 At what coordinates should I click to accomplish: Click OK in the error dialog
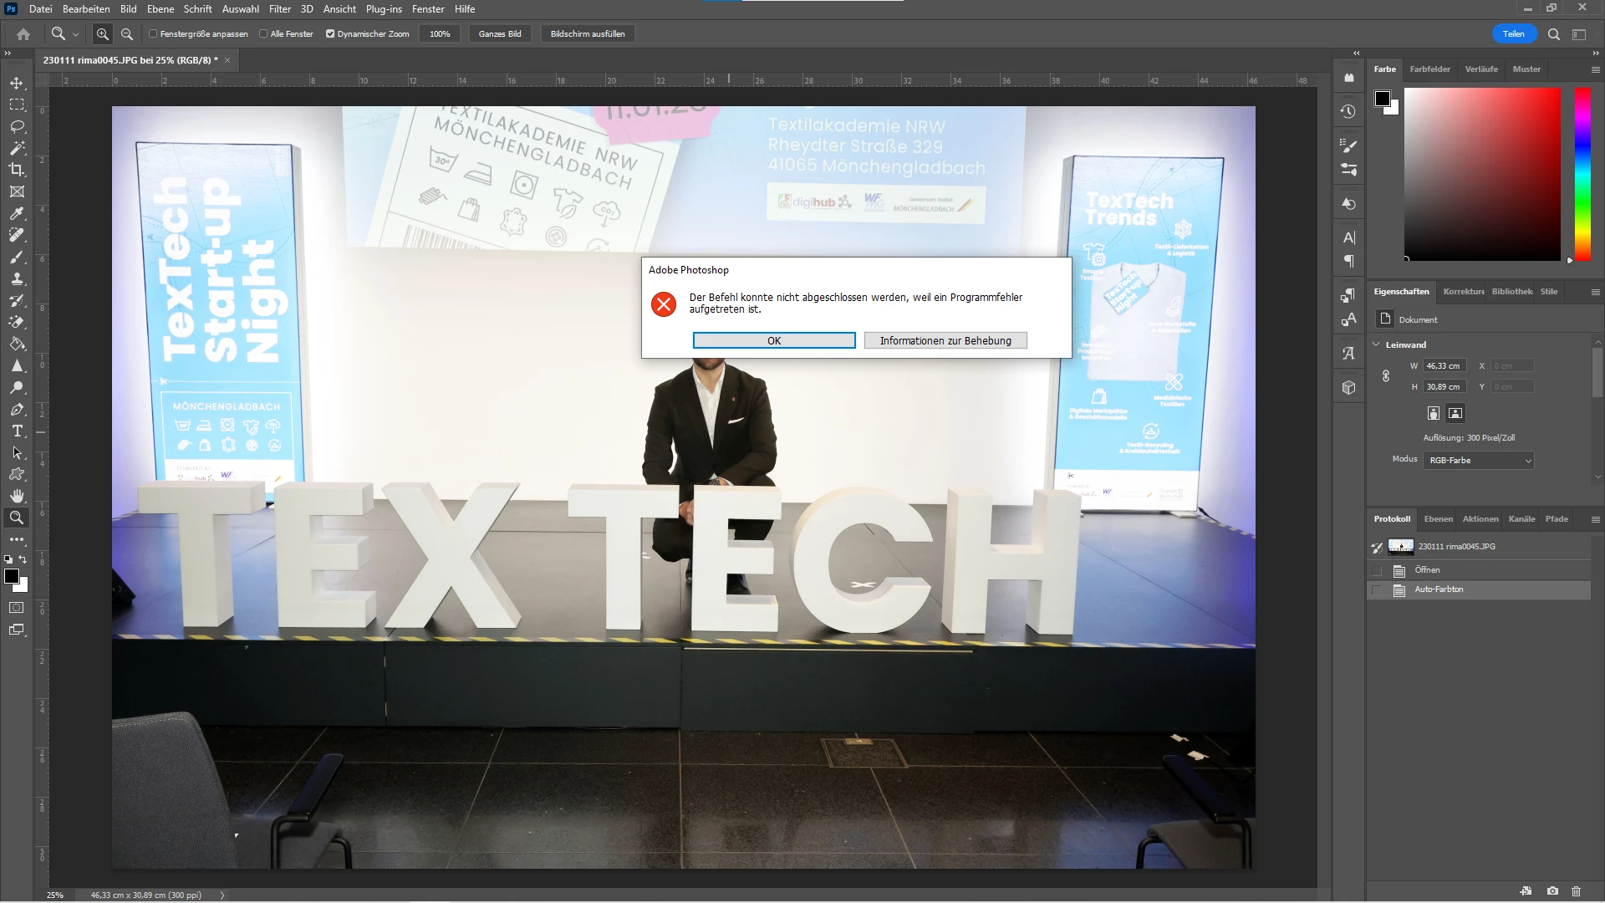(x=773, y=341)
